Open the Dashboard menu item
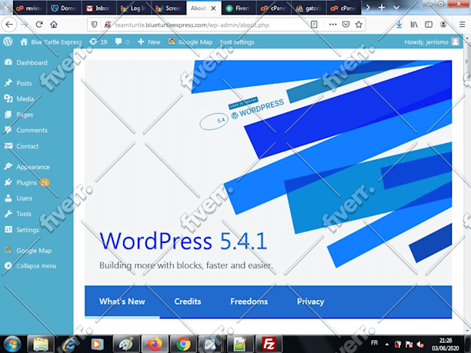Image resolution: width=471 pixels, height=353 pixels. pyautogui.click(x=32, y=62)
